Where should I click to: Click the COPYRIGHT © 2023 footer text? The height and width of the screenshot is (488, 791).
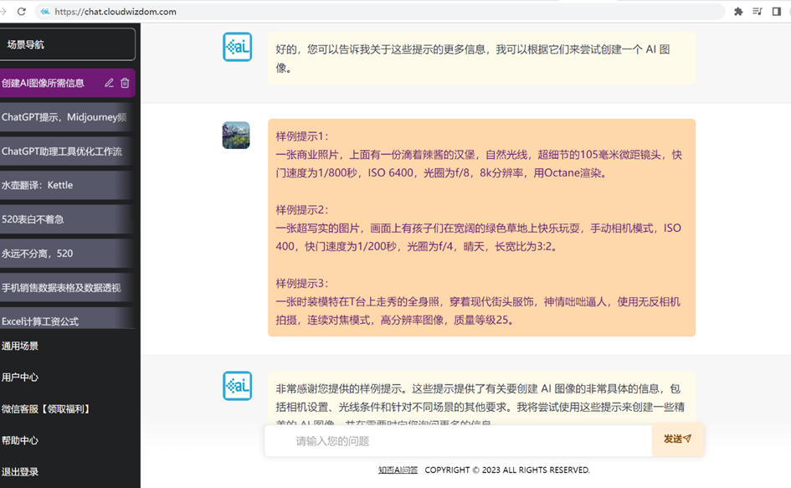[x=507, y=470]
